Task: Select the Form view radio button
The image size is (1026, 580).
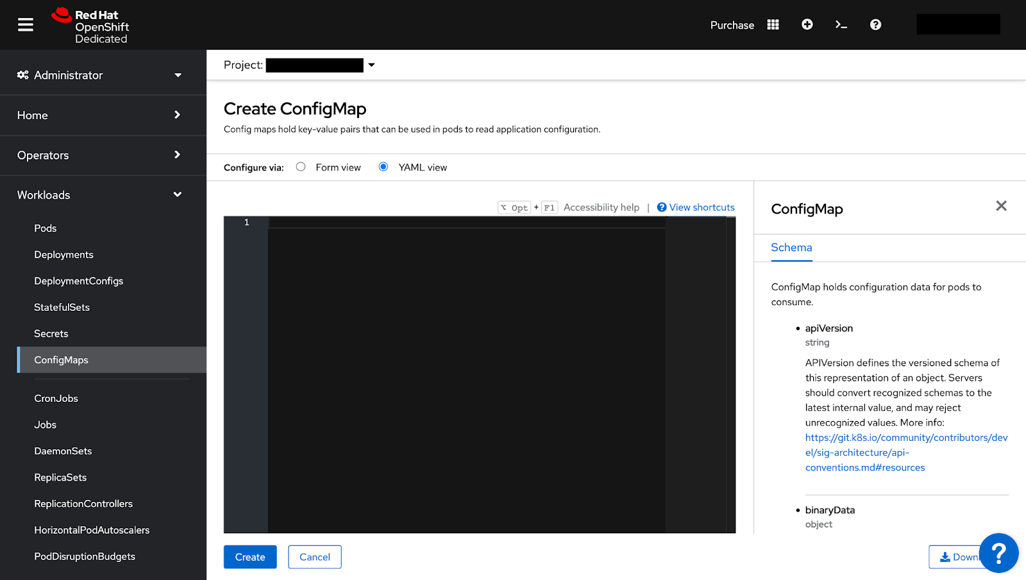Action: [301, 167]
